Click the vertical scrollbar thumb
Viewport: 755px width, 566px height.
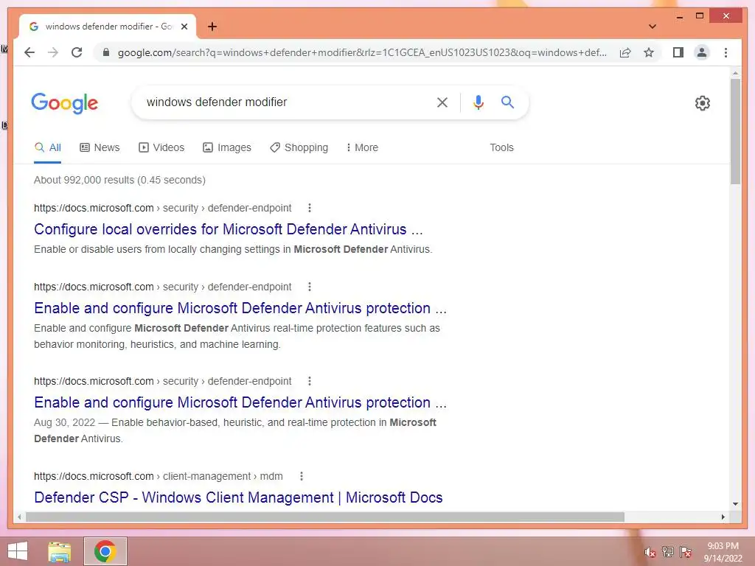[x=735, y=131]
